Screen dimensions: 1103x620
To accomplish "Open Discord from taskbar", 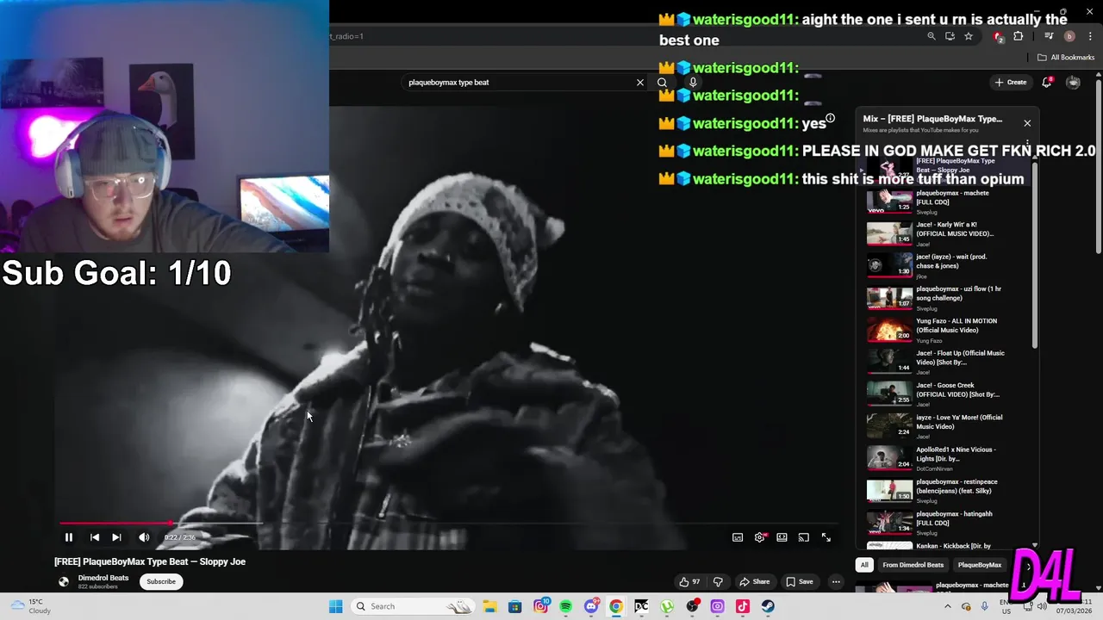I will pyautogui.click(x=591, y=606).
